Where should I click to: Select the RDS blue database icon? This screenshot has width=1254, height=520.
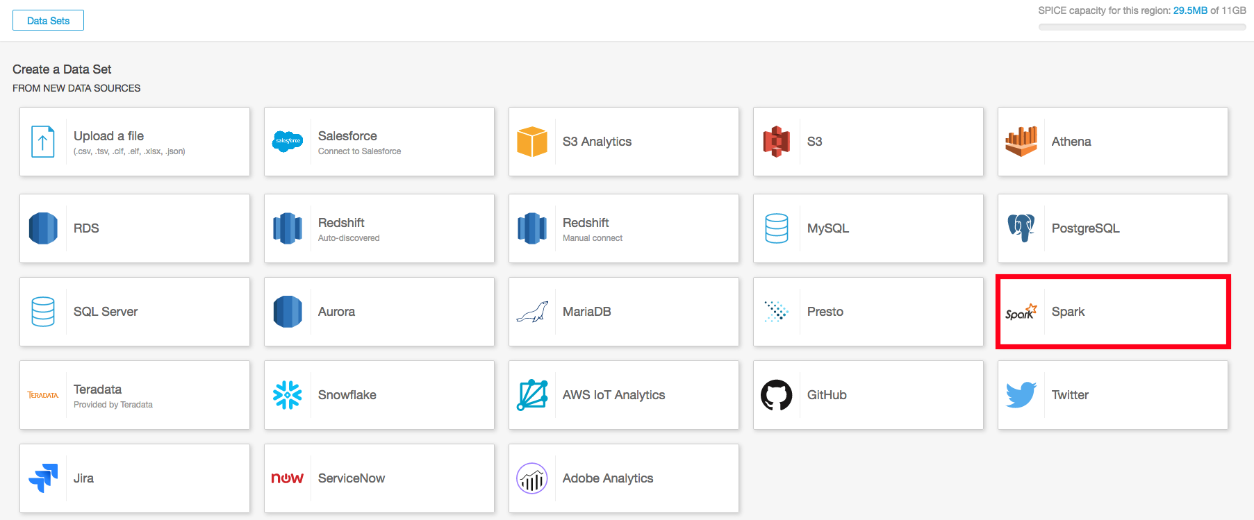coord(43,228)
